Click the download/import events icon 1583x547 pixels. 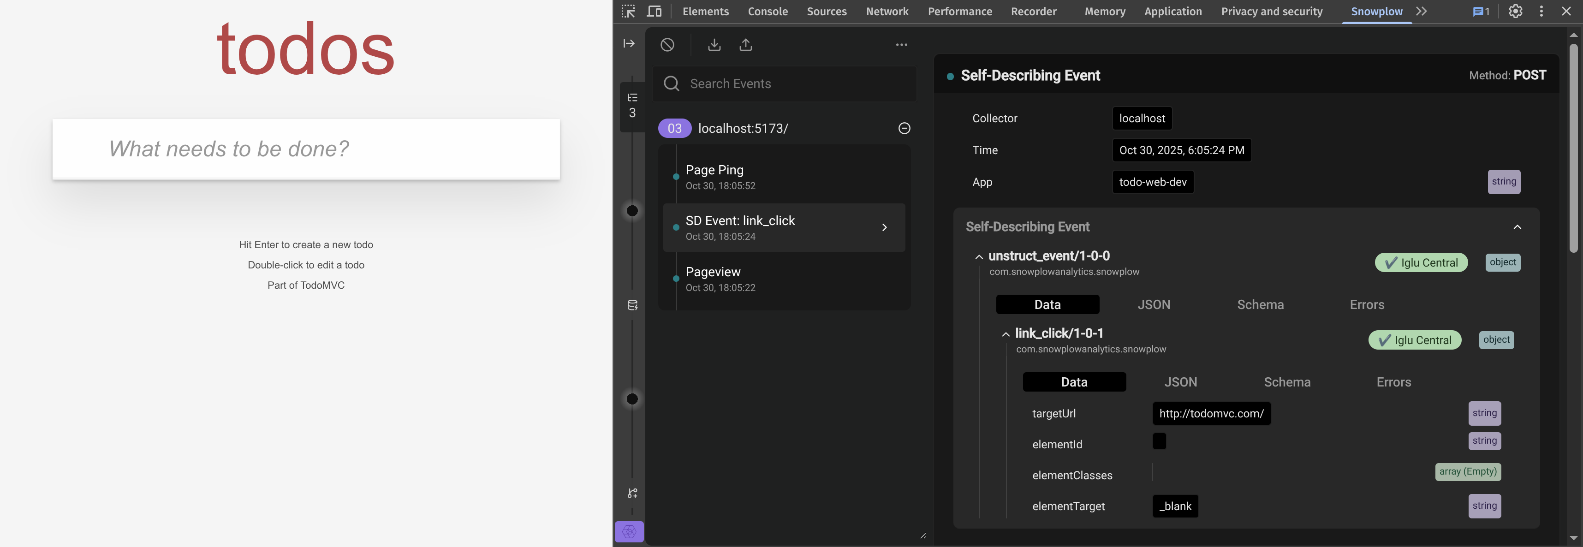(x=714, y=45)
